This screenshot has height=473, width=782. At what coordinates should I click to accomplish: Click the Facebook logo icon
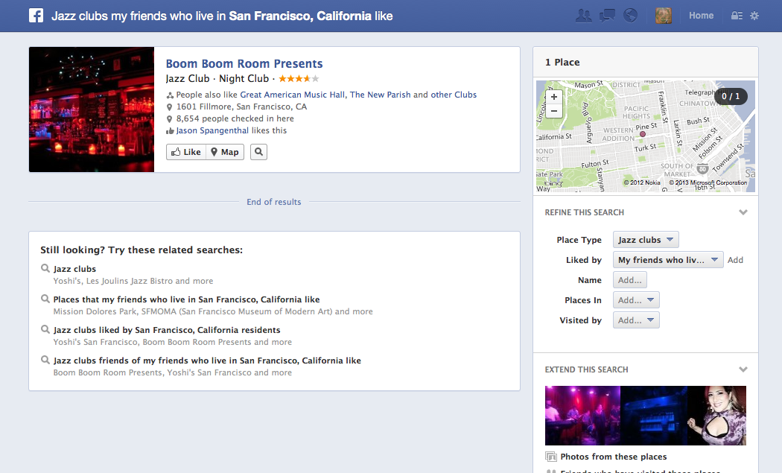tap(36, 16)
